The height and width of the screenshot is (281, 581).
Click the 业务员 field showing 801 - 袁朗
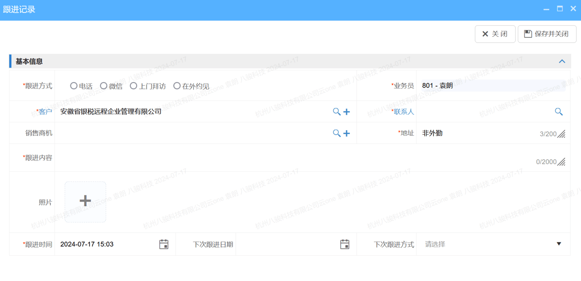click(493, 86)
